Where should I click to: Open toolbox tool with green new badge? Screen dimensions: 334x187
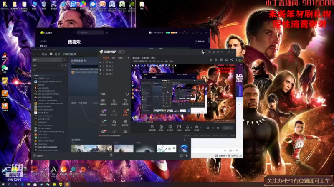103,122
